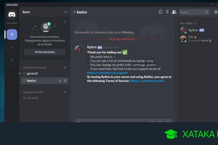218x145 pixels.
Task: Click Rythm's avatar in the message
Action: 79,49
